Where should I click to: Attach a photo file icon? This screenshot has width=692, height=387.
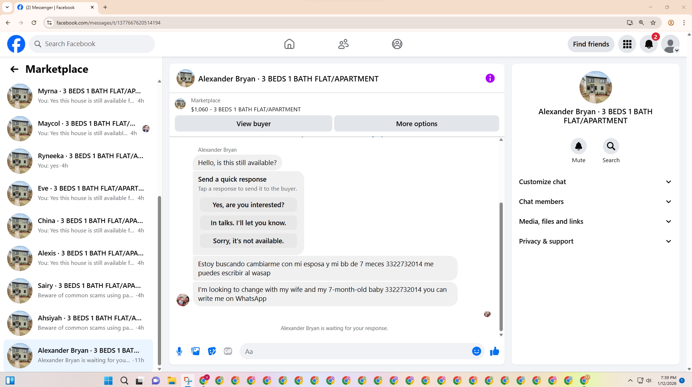coord(195,351)
